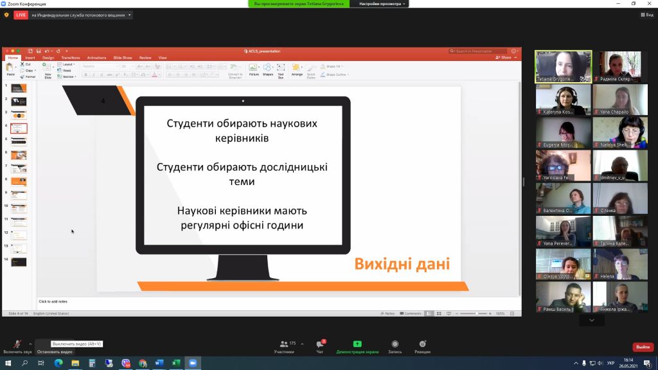Open the Layout dropdown

(66, 64)
